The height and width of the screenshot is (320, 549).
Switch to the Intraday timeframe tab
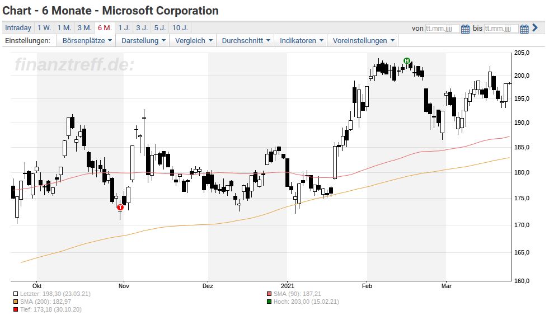(18, 27)
